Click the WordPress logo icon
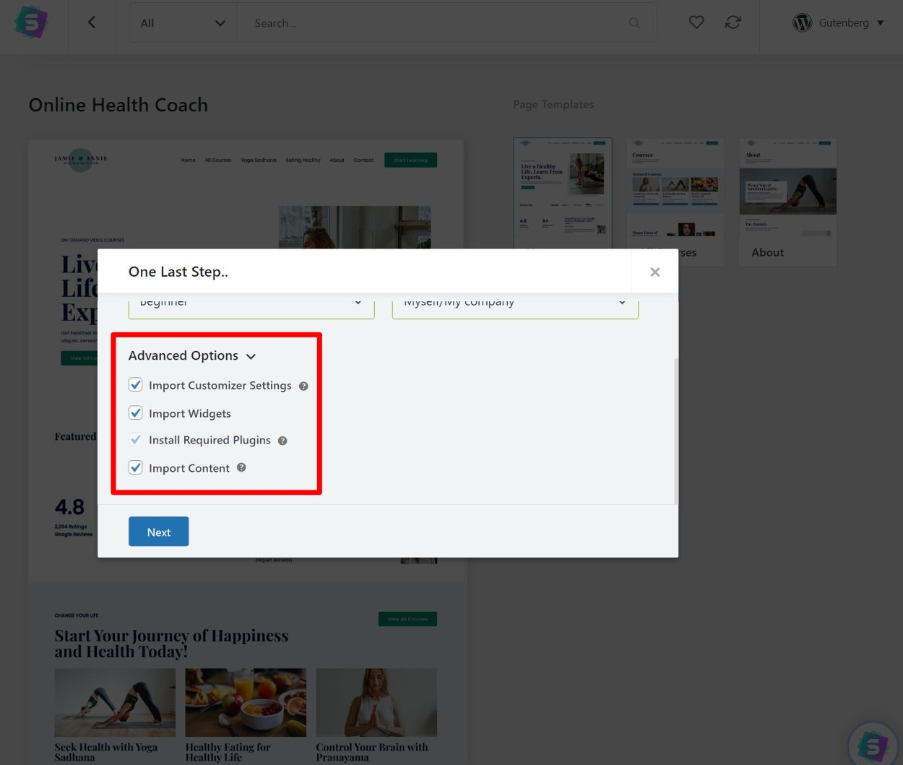 coord(802,23)
